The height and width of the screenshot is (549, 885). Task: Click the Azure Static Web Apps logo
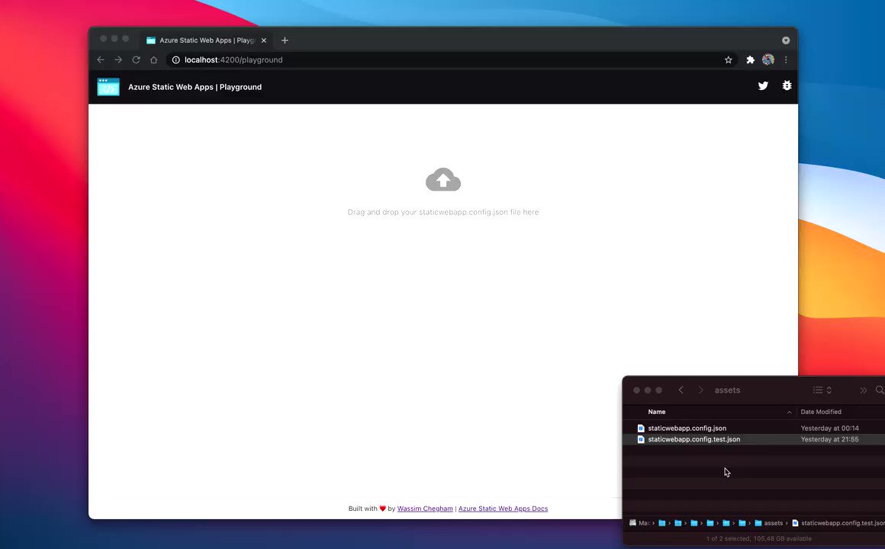click(108, 87)
